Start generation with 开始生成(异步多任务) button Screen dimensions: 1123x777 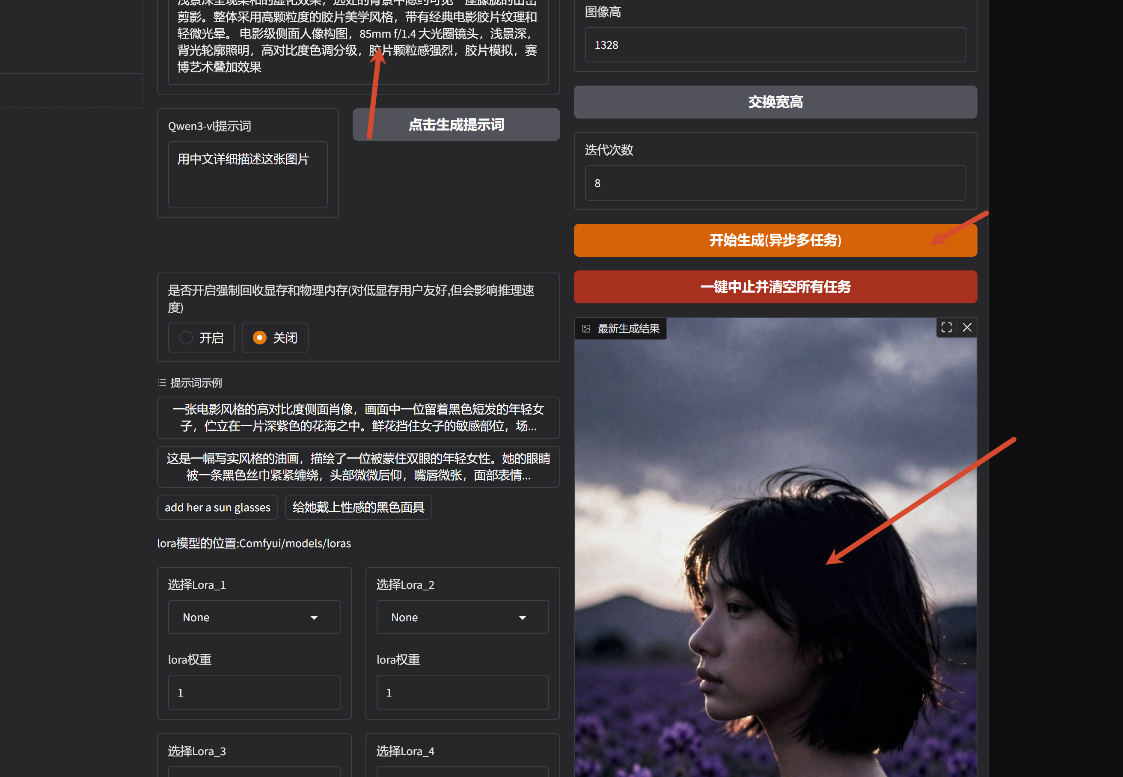pos(775,240)
